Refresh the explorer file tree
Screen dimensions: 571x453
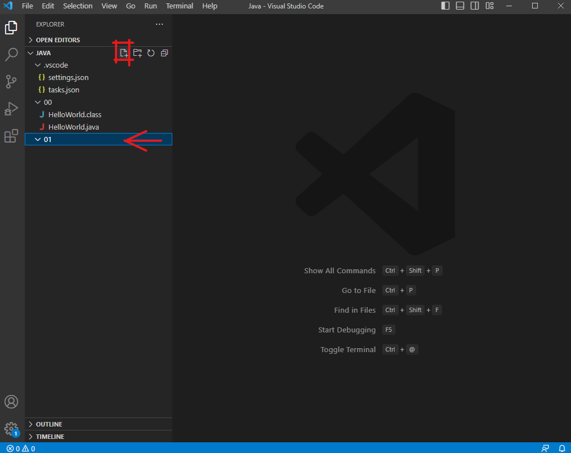(x=151, y=53)
